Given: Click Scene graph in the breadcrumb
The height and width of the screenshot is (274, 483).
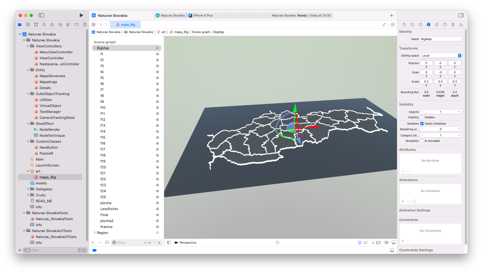Looking at the screenshot, I should tap(201, 32).
